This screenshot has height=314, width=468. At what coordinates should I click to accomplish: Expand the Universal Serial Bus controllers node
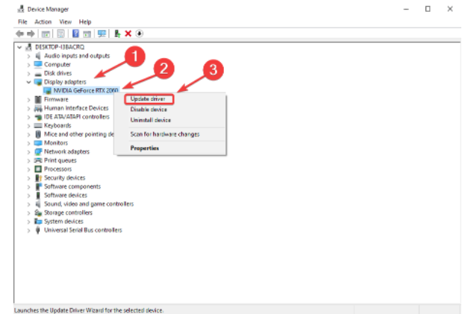click(x=29, y=230)
